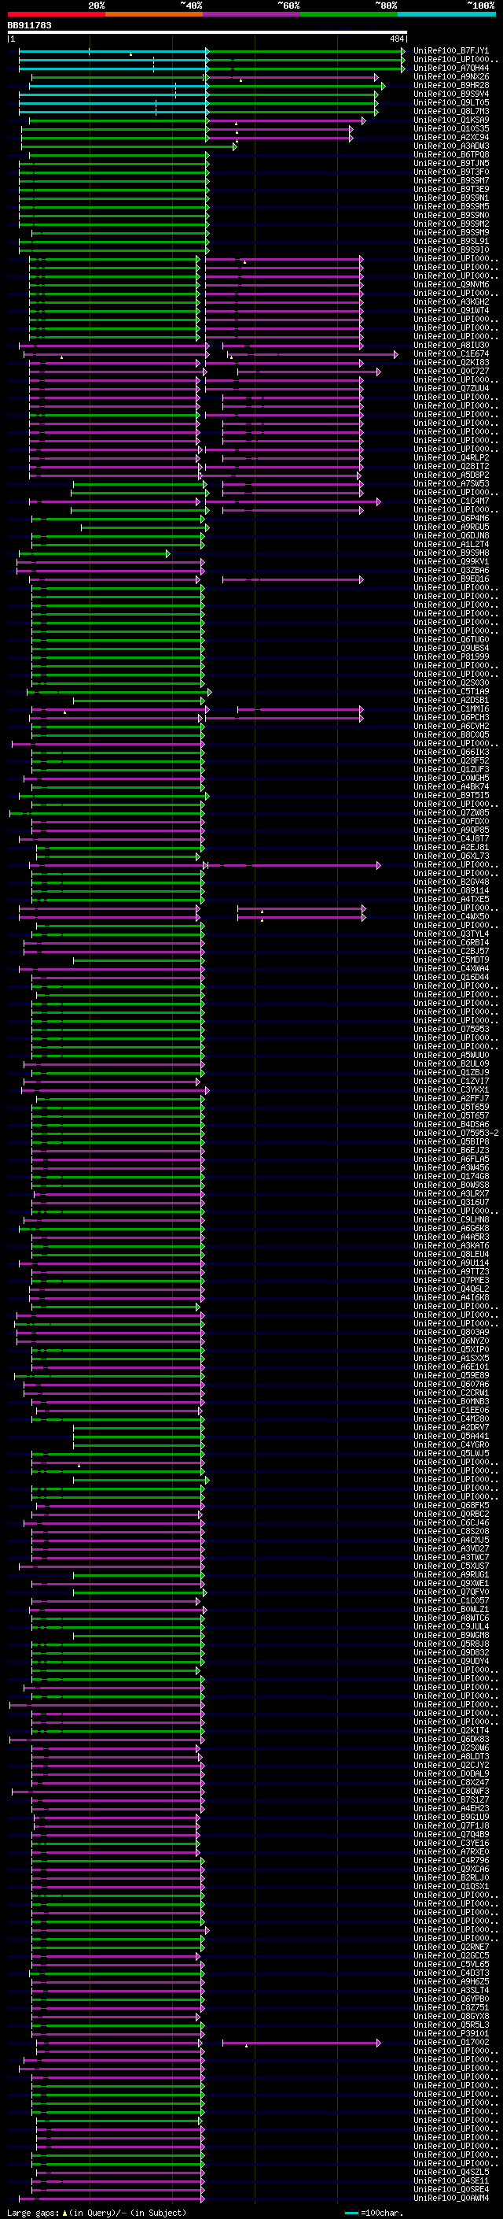Select label UniRef100_Q4Q6L2
The image size is (503, 2219).
click(x=450, y=1289)
